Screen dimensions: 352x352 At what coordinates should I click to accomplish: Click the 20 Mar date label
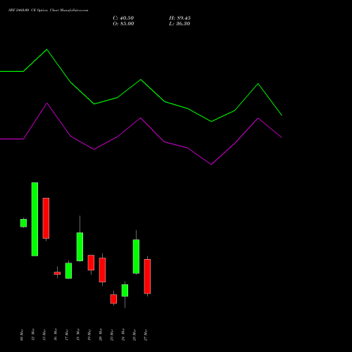101,334
